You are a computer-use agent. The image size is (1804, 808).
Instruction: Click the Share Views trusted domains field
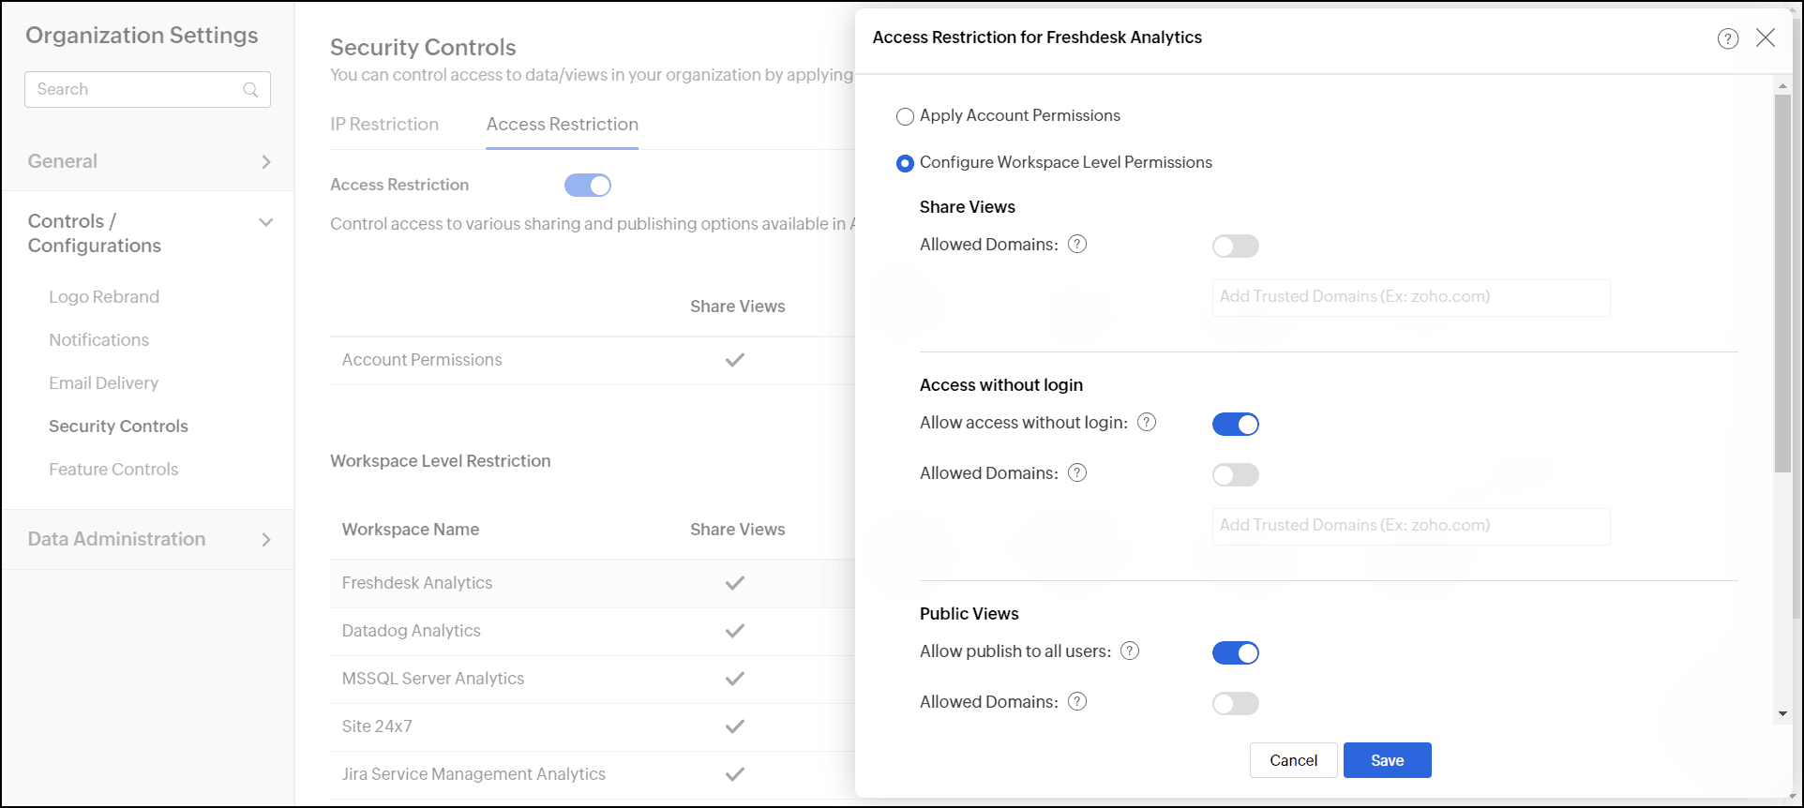1410,297
